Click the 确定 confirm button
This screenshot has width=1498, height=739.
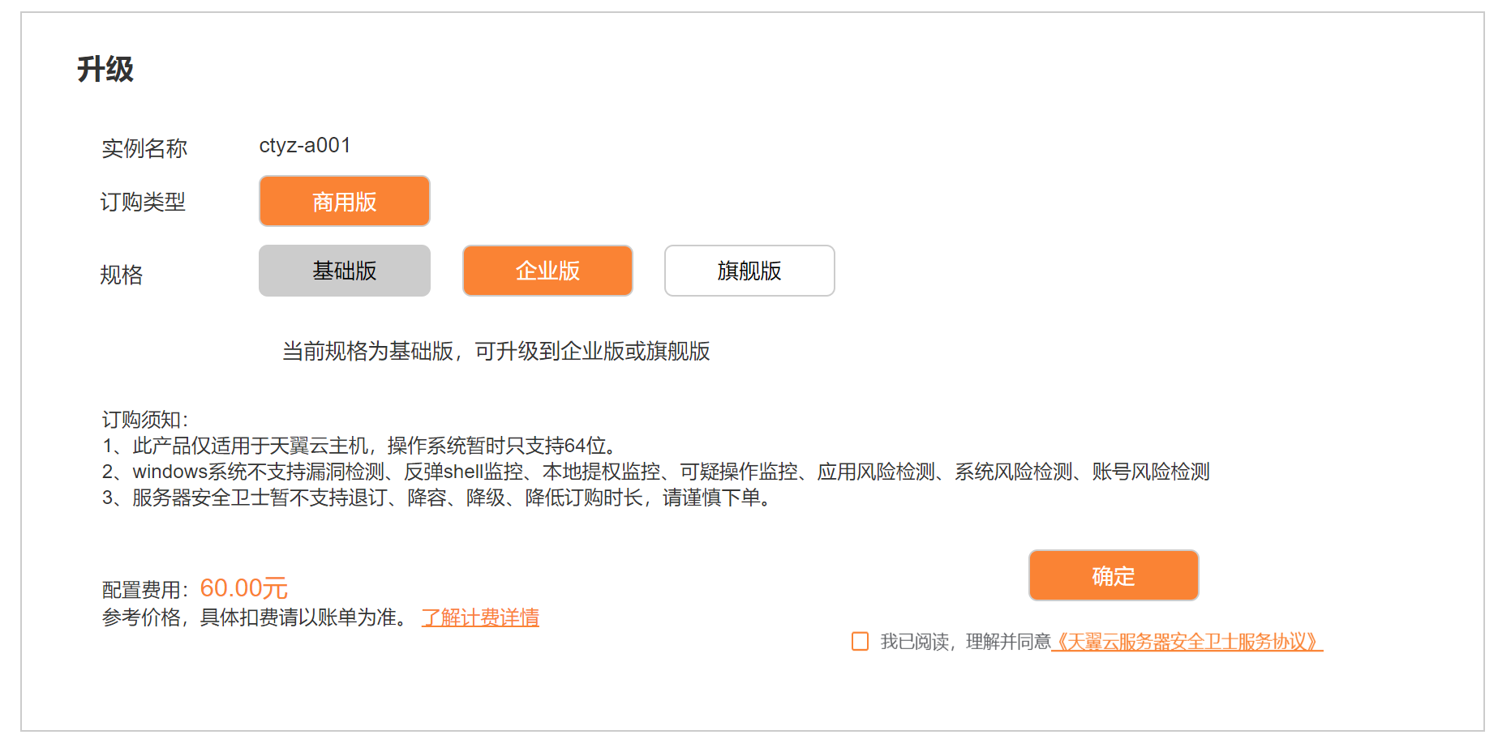pyautogui.click(x=1113, y=575)
